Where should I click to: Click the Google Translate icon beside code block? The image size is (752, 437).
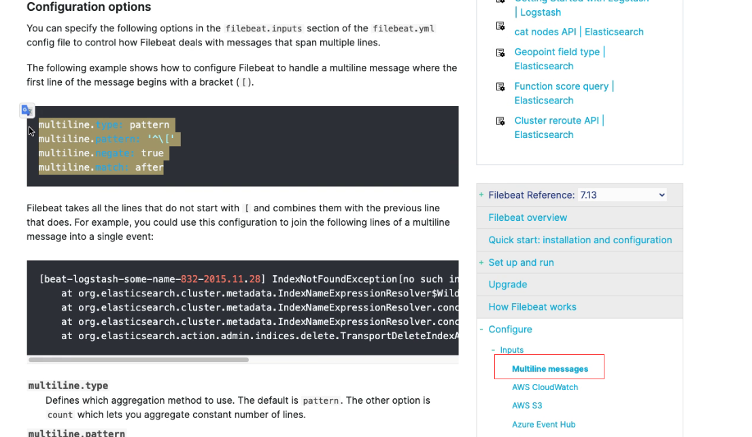point(27,111)
